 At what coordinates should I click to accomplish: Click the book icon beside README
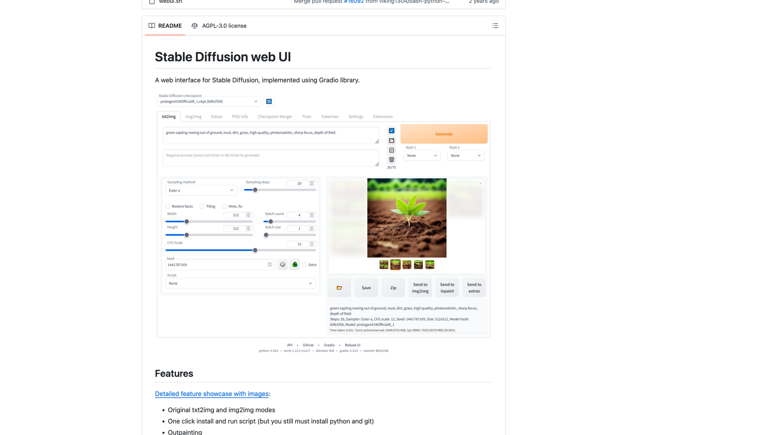(152, 26)
